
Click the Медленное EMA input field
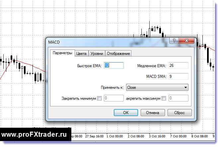pyautogui.click(x=178, y=66)
